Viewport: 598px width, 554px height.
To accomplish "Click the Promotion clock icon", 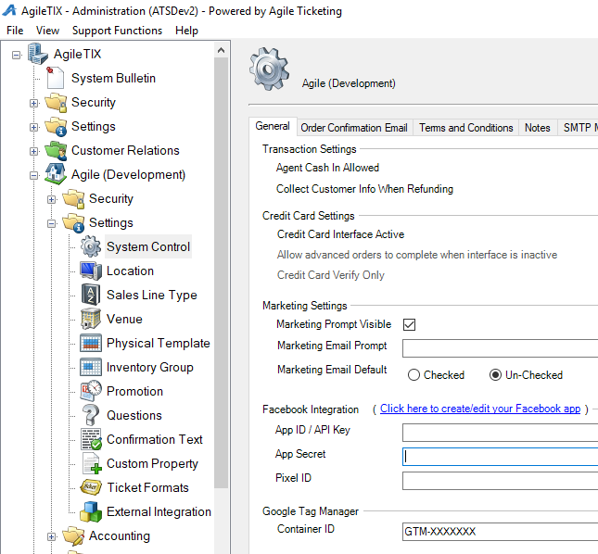I will tap(91, 391).
